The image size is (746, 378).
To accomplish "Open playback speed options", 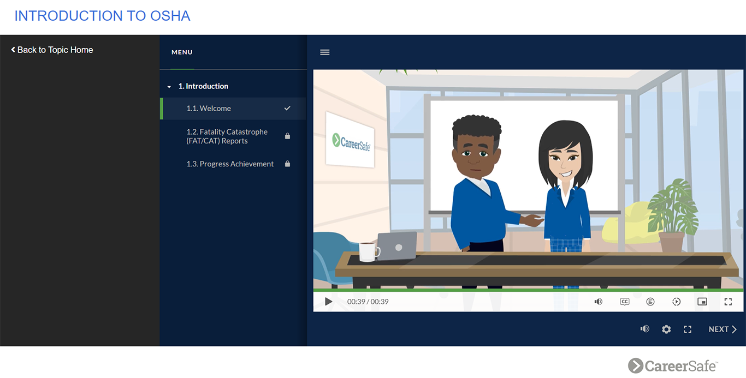I will (676, 302).
